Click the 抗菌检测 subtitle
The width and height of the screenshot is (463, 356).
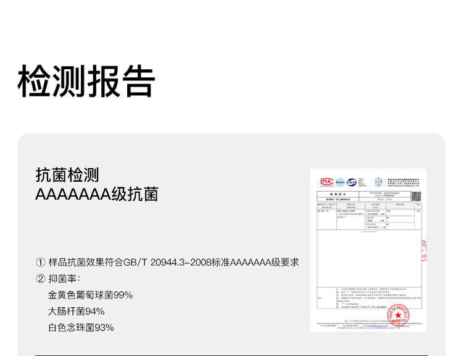point(67,175)
